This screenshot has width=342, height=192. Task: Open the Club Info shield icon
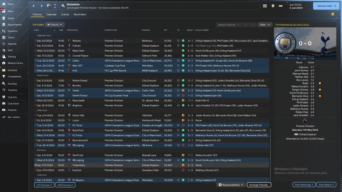point(4,97)
